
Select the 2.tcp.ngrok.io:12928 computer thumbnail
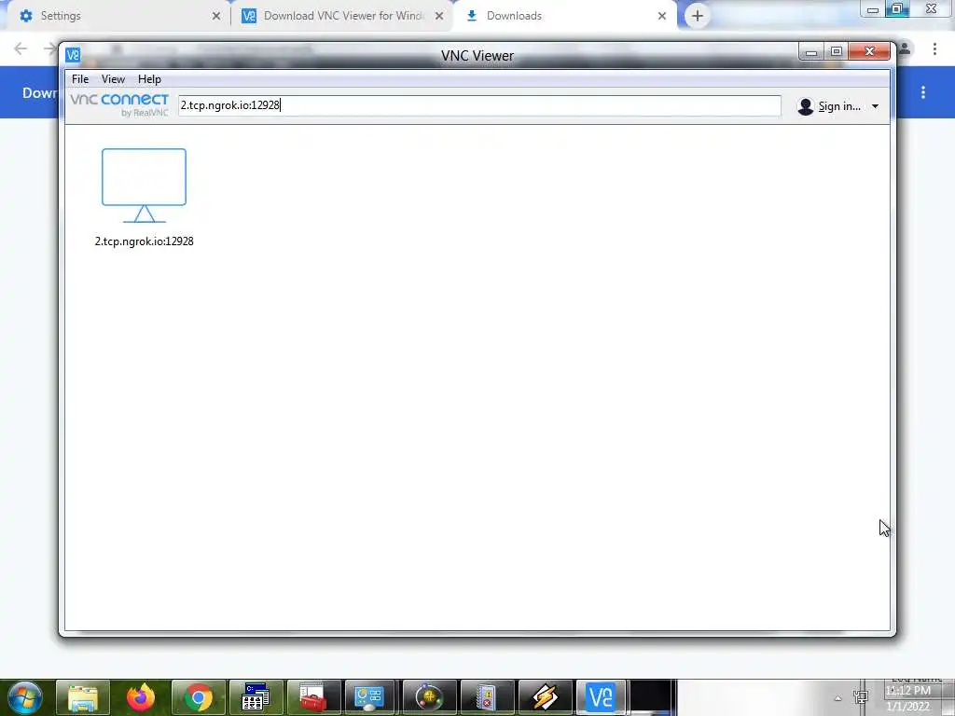[144, 186]
